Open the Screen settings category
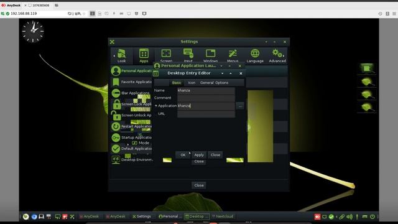Screen dimensions: 398x224 [166, 55]
